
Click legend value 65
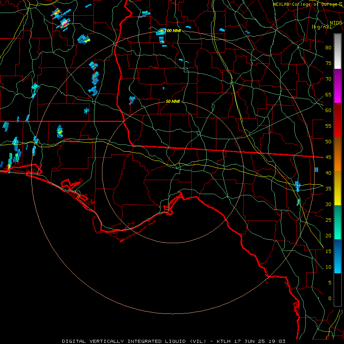coord(328,95)
